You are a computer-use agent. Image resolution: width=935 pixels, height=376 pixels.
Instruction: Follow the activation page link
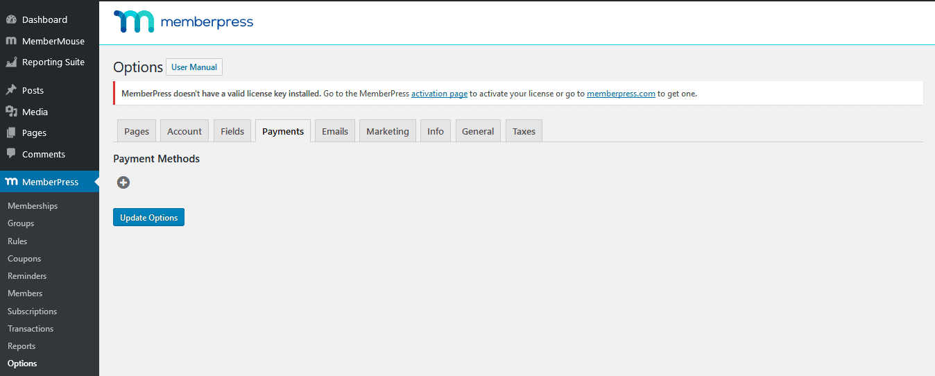439,94
